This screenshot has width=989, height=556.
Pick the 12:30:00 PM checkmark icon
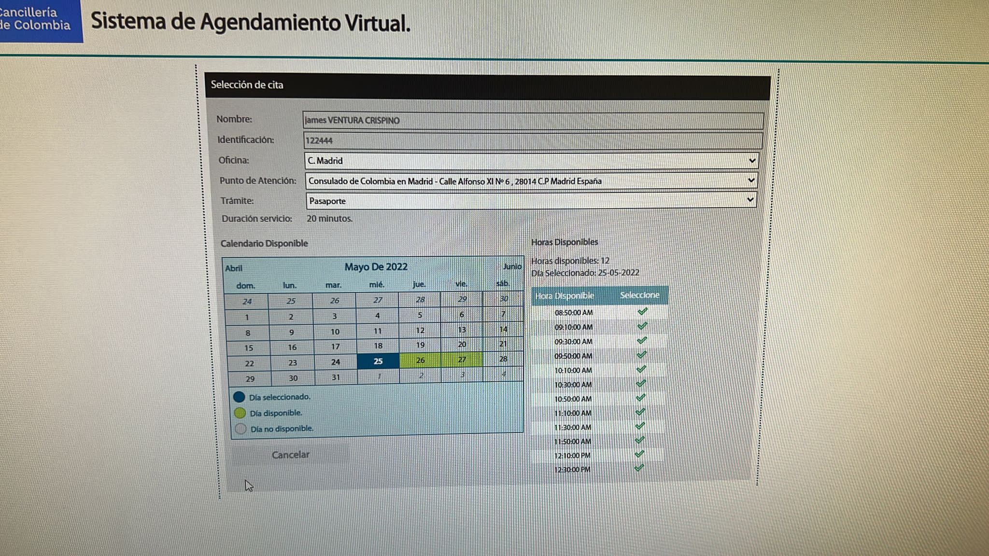click(x=639, y=468)
